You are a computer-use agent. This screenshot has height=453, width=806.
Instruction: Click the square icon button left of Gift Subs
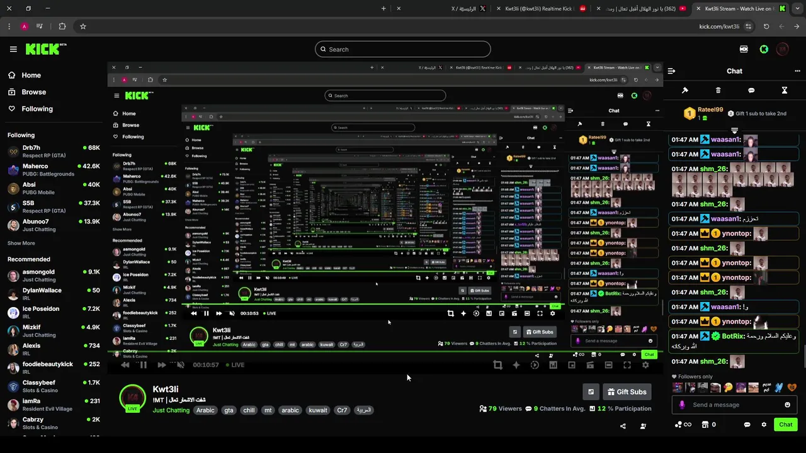pos(591,392)
